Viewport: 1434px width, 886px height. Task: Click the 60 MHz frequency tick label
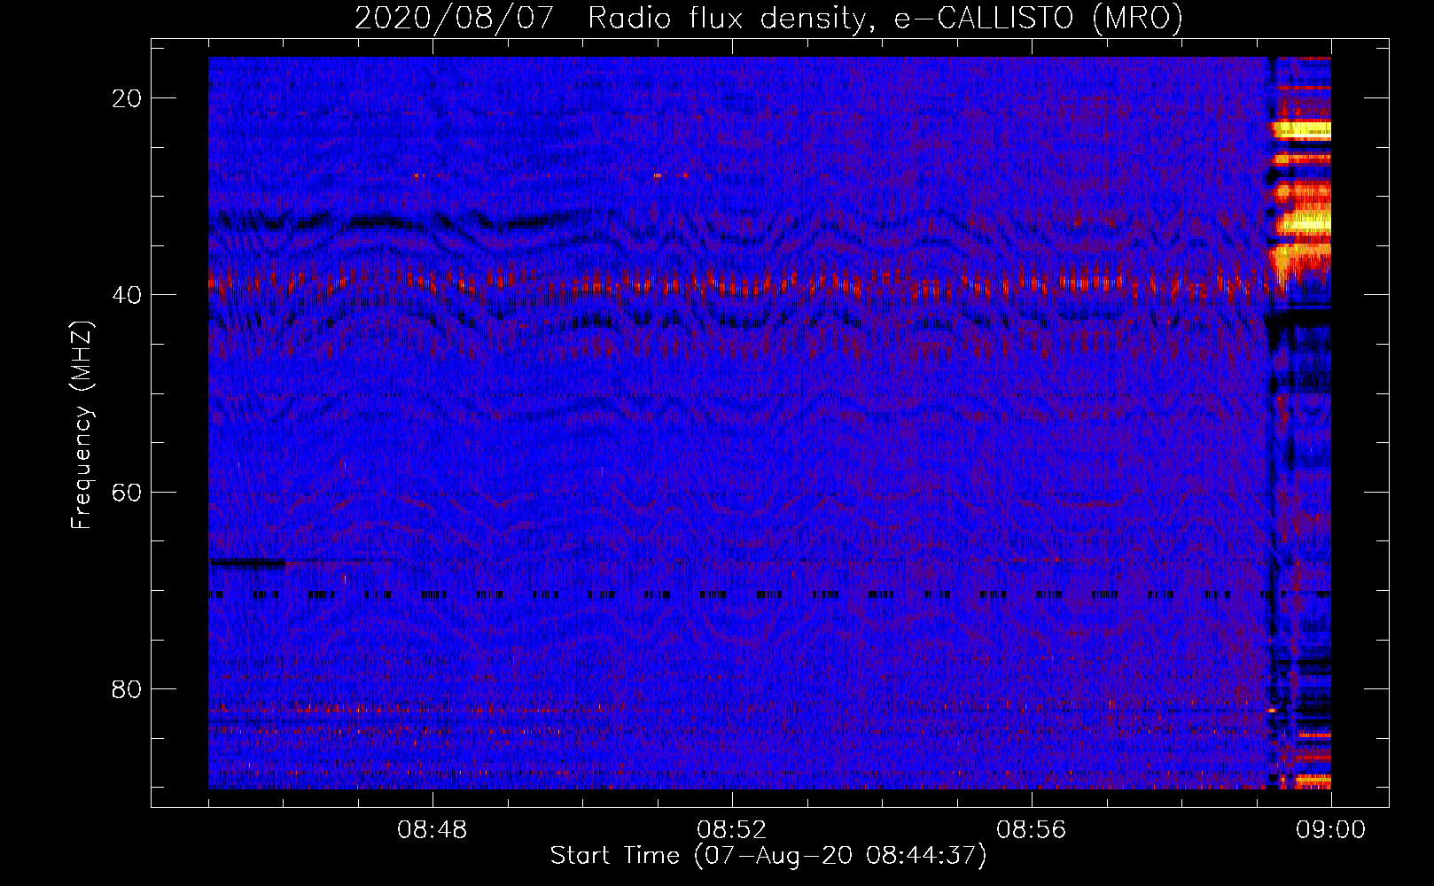(x=128, y=492)
